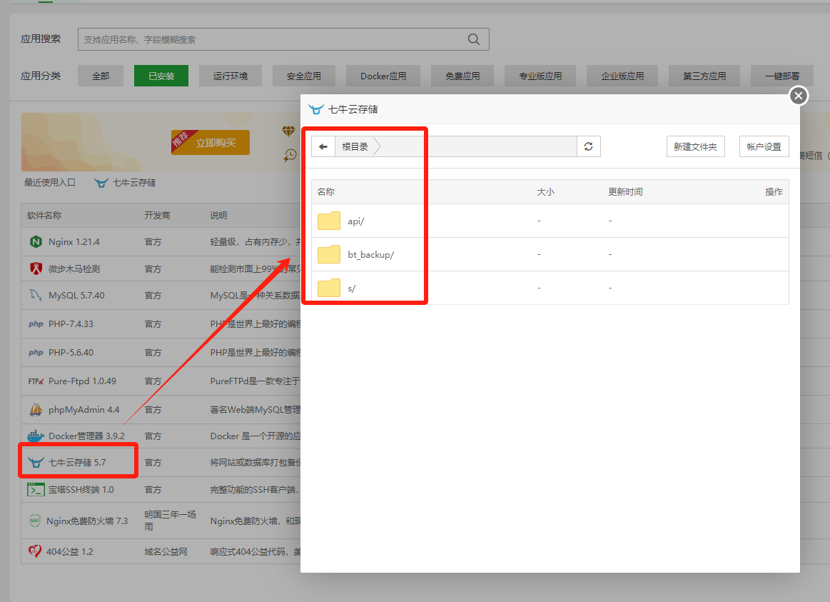Open 帐户设置 in Qiniu dialog
Screen dimensions: 830x602
point(764,146)
